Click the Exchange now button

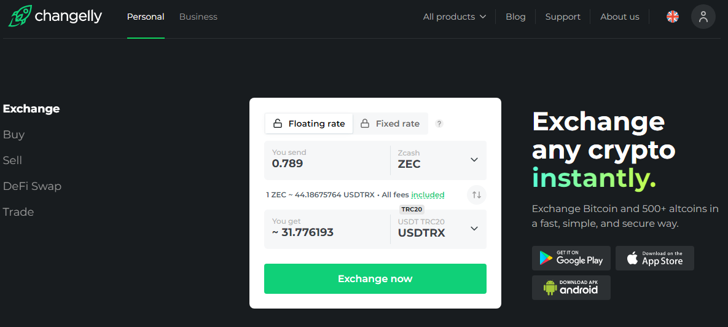375,278
